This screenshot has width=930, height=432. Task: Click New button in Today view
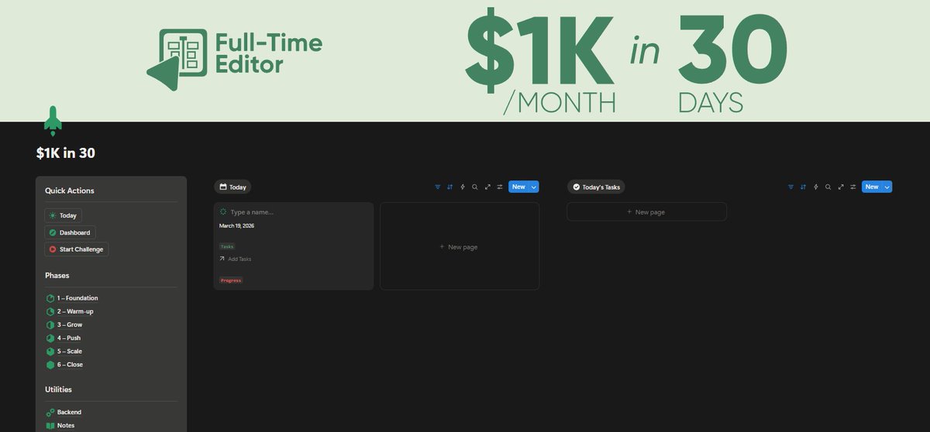tap(518, 187)
